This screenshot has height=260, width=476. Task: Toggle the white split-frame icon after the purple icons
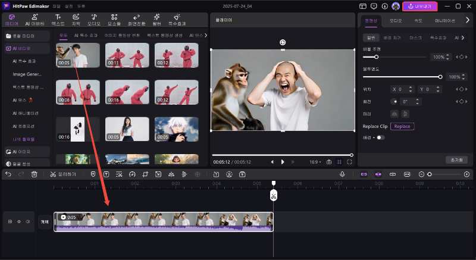tap(393, 174)
